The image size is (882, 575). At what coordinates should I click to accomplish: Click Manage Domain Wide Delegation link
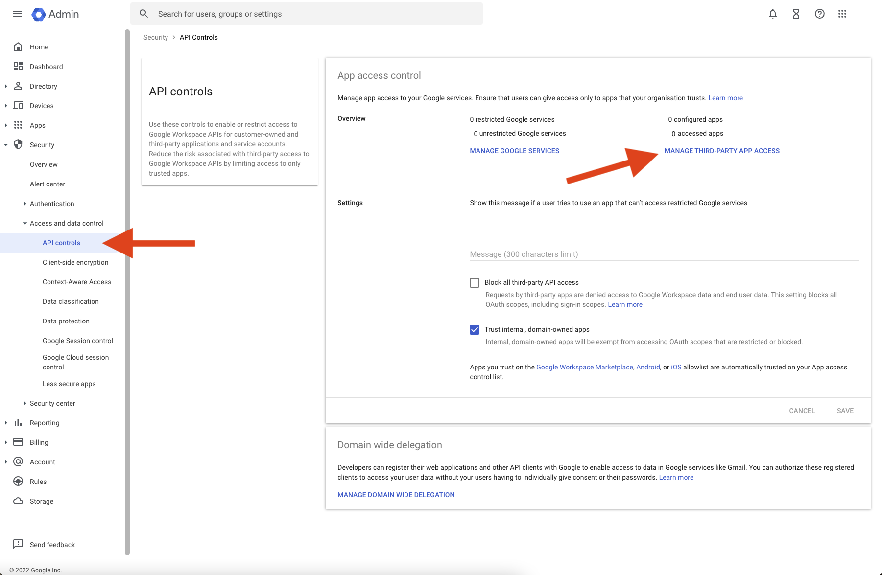tap(396, 495)
